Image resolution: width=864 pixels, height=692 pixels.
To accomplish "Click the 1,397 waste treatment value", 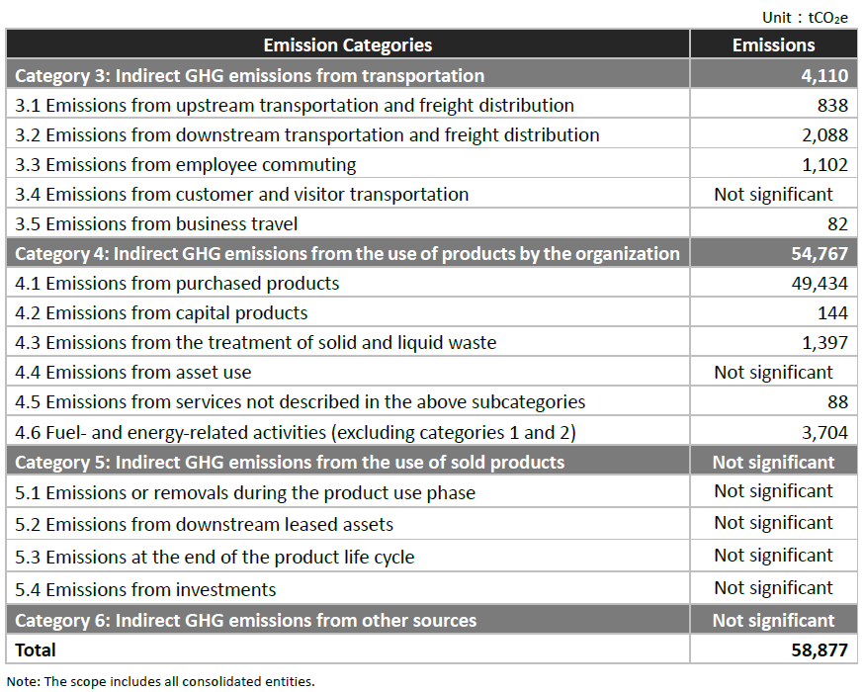I will pyautogui.click(x=822, y=343).
